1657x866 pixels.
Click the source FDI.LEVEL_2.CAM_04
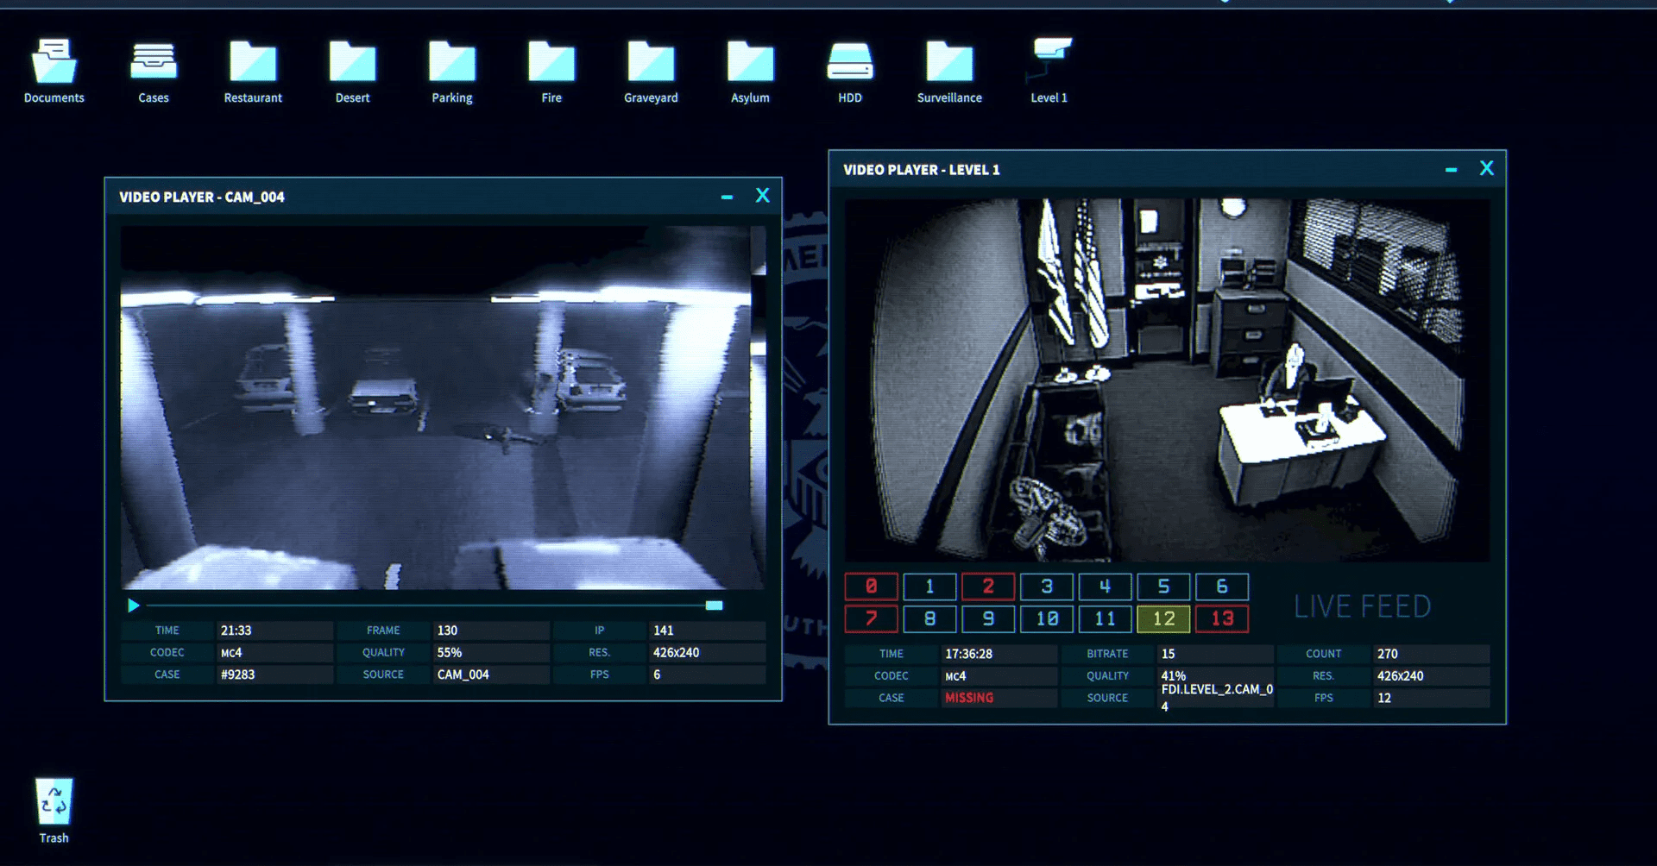click(x=1217, y=698)
